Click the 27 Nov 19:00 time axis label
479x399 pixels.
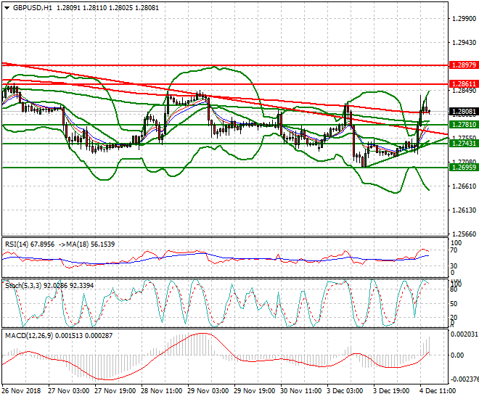(115, 391)
